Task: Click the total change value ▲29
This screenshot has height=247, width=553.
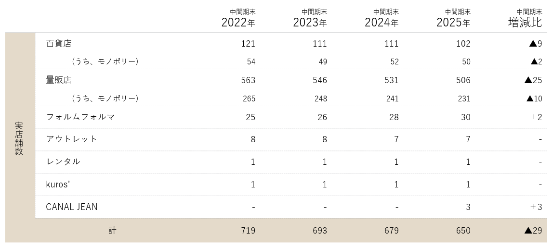Action: (533, 231)
